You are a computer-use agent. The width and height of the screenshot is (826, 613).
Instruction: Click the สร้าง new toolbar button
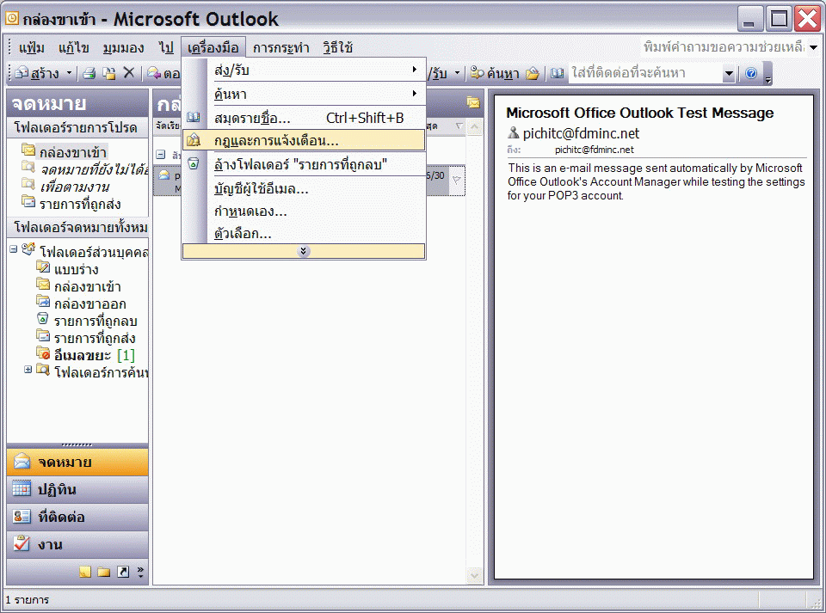coord(38,73)
